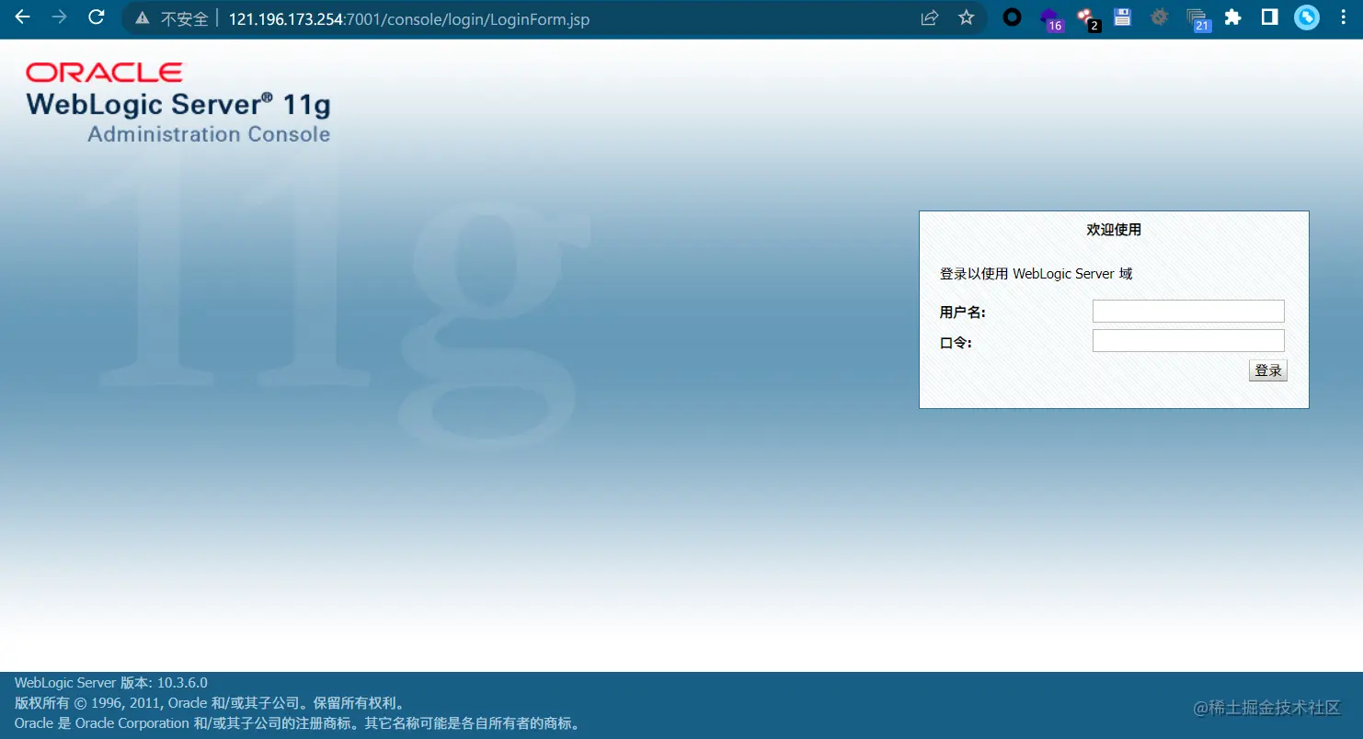Open the black circle extension icon
Screen dimensions: 1363x739
[x=1012, y=17]
